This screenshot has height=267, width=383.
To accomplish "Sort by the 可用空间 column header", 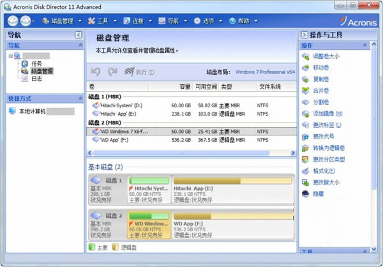I will click(x=206, y=87).
